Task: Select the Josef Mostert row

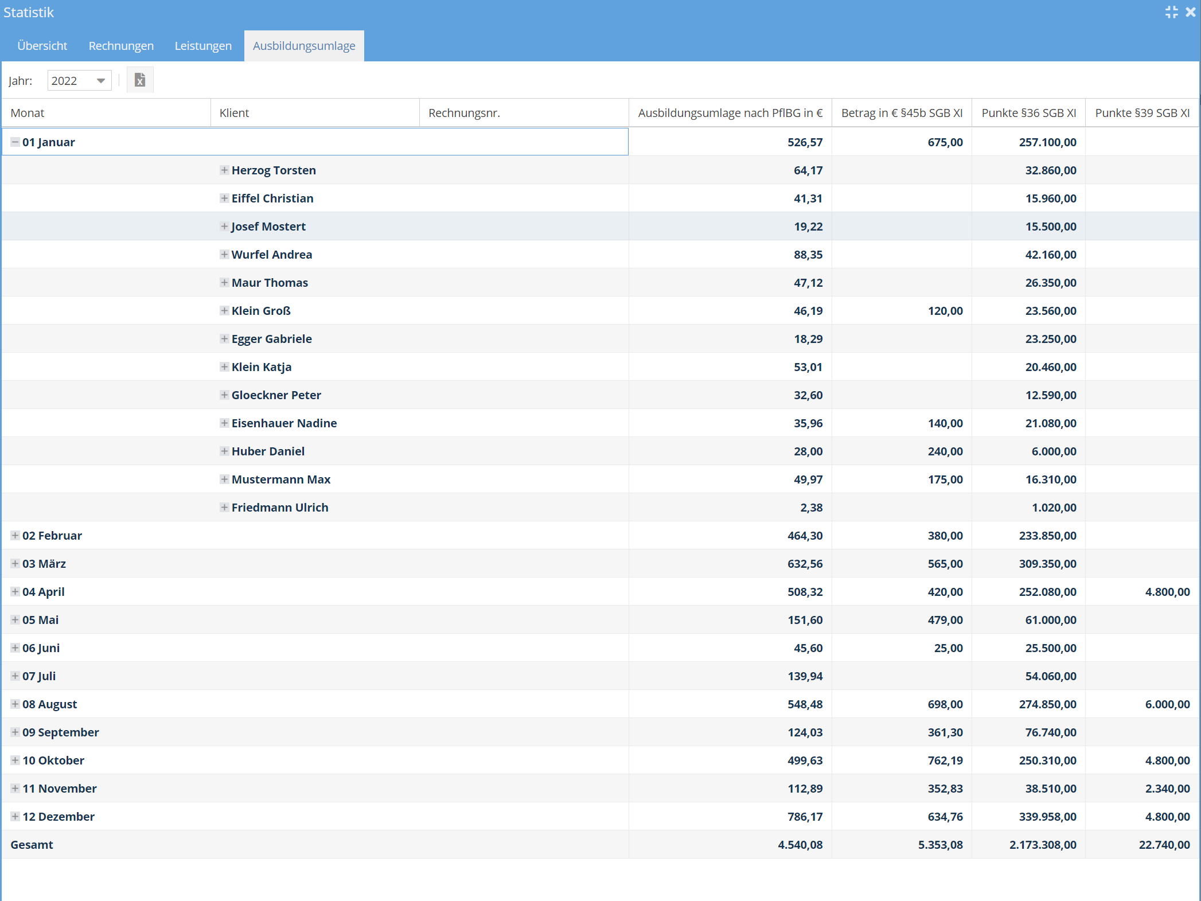Action: pos(268,227)
